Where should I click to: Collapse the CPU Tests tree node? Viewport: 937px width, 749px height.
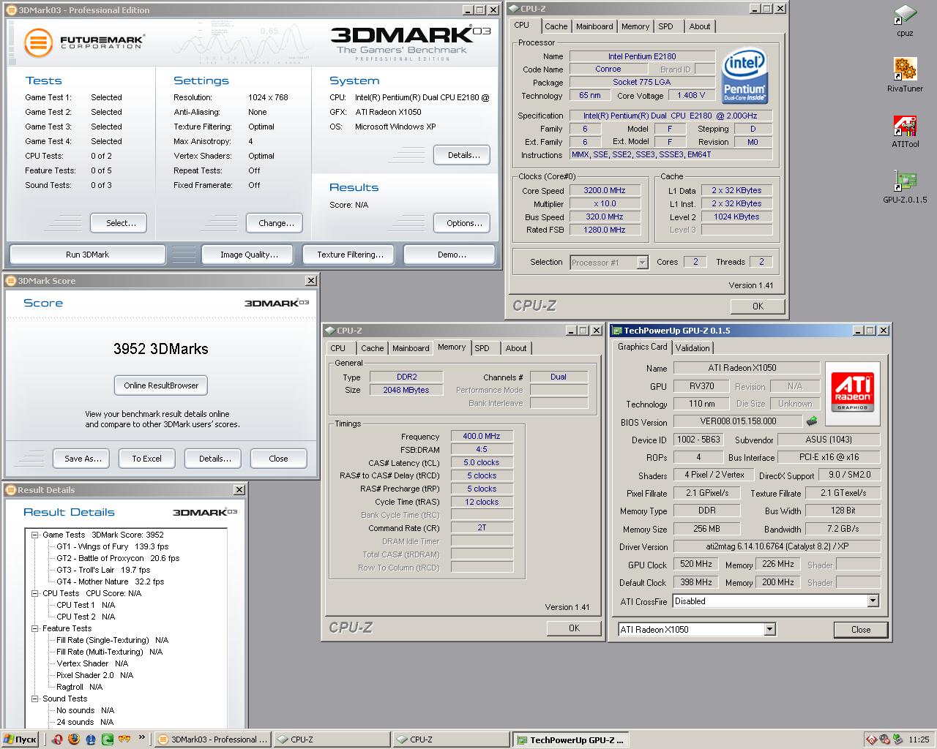34,593
